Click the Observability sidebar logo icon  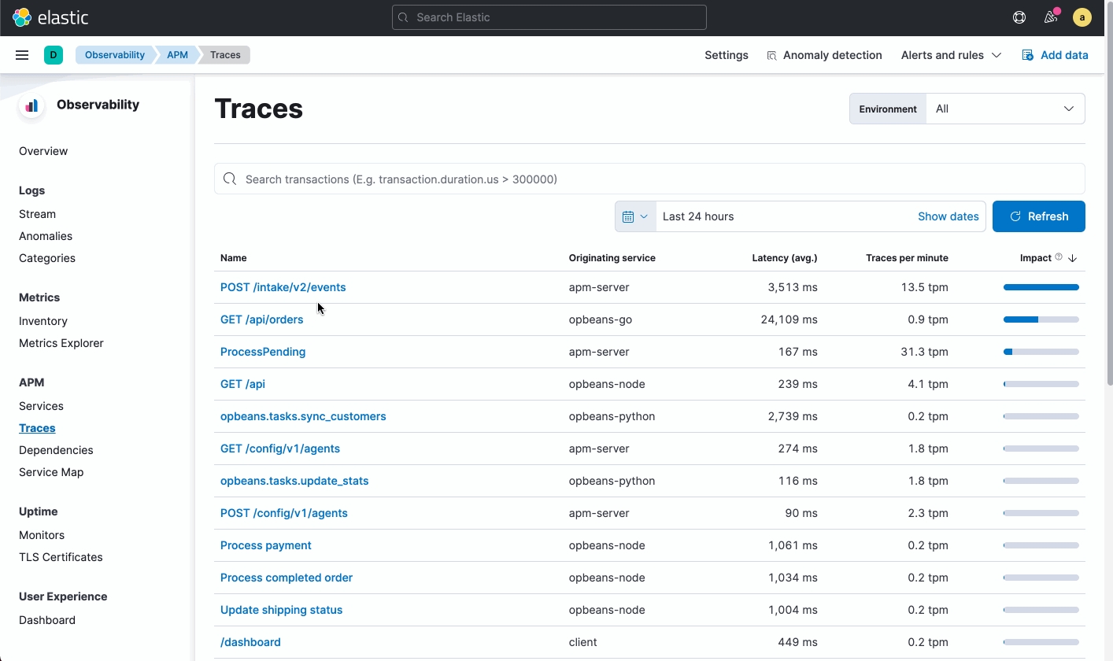pos(31,105)
